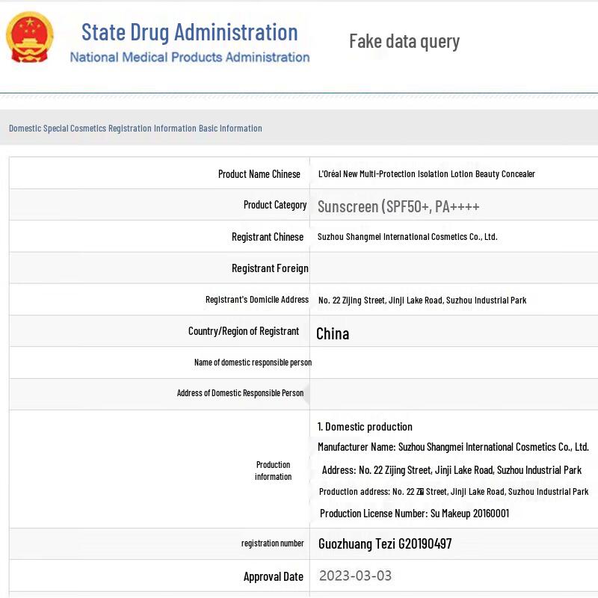Click National Medical Products Administration subtitle
This screenshot has height=598, width=598.
[189, 57]
